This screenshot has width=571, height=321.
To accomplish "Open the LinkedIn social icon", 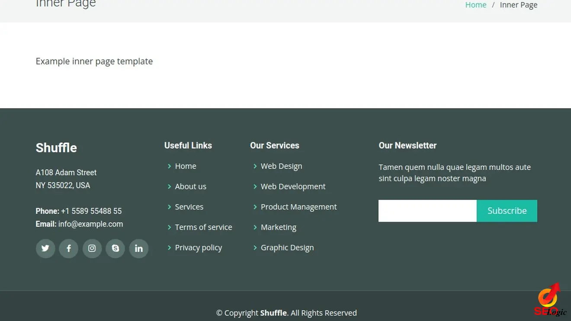I will (x=139, y=249).
